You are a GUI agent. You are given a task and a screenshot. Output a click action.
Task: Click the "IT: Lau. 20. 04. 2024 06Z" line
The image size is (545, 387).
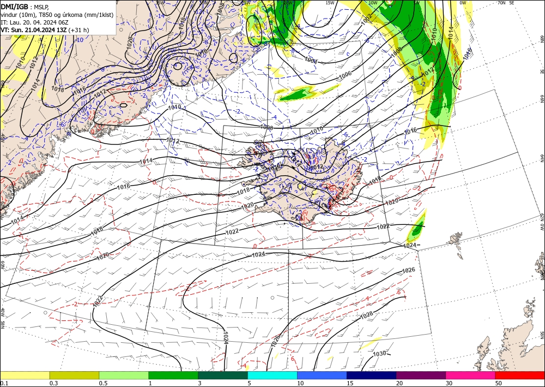pyautogui.click(x=34, y=22)
